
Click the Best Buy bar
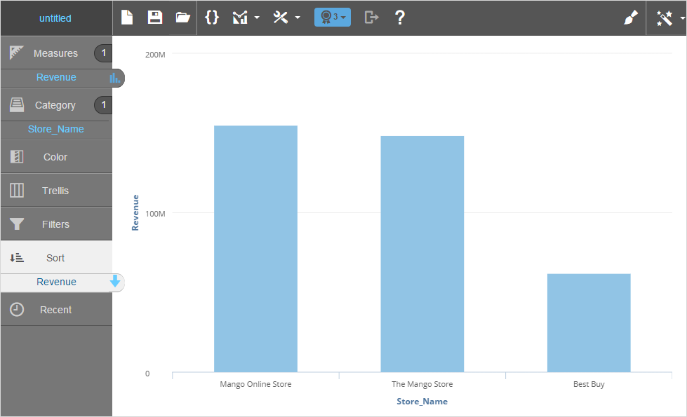pyautogui.click(x=589, y=323)
